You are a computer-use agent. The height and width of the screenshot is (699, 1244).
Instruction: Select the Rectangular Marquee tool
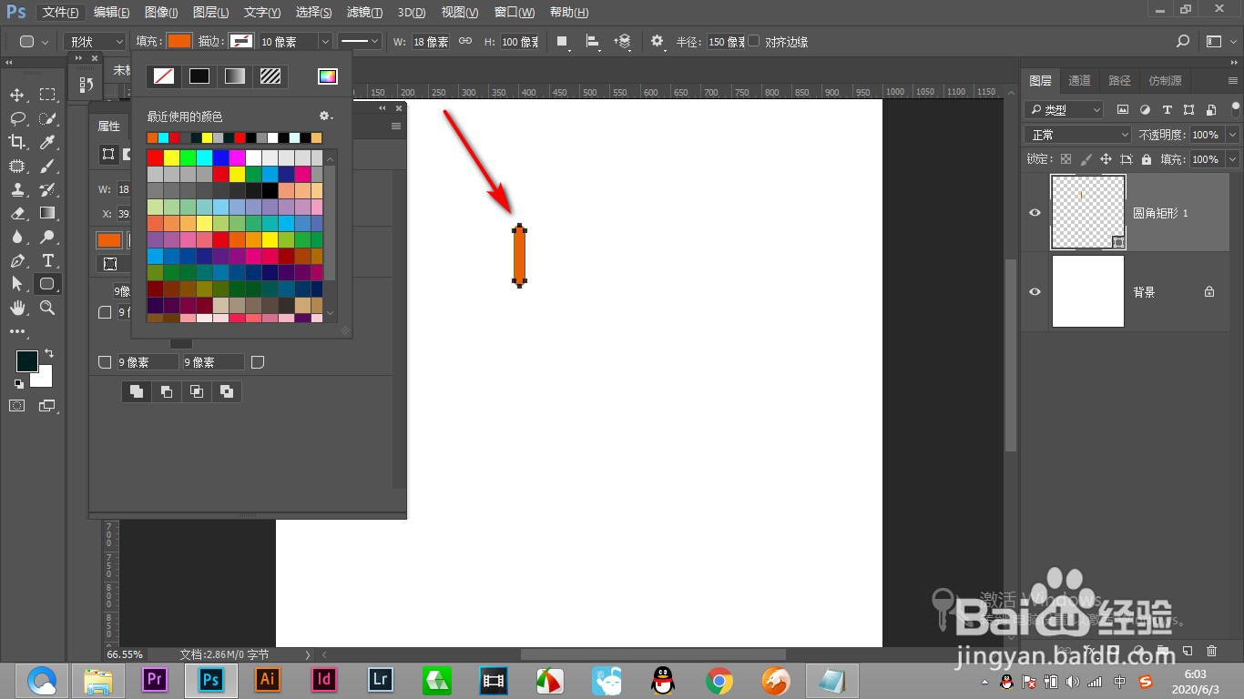[47, 95]
